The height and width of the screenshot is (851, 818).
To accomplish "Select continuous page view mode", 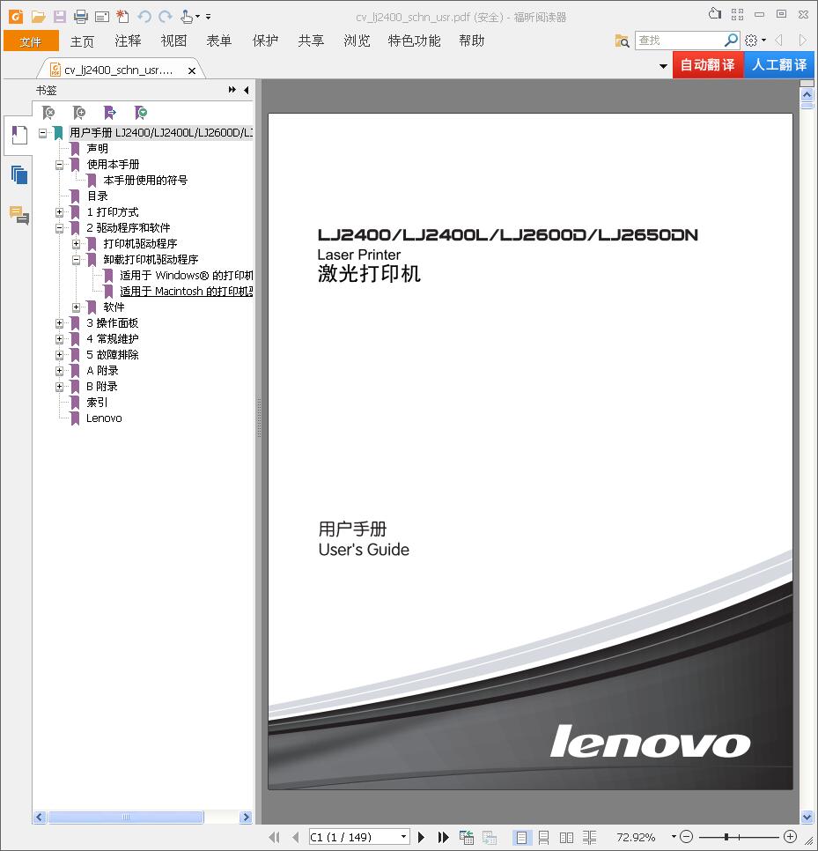I will [543, 838].
